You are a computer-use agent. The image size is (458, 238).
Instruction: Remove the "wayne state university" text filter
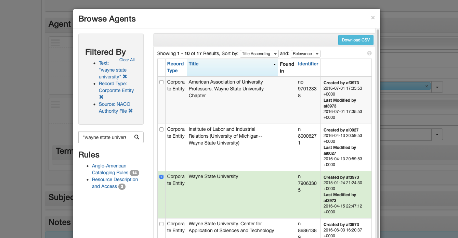click(x=125, y=77)
